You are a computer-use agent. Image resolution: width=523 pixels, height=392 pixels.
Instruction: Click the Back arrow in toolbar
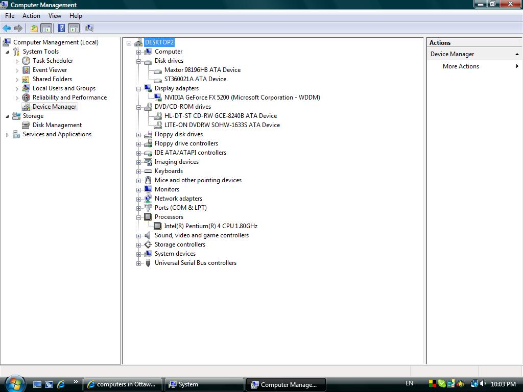pos(7,29)
